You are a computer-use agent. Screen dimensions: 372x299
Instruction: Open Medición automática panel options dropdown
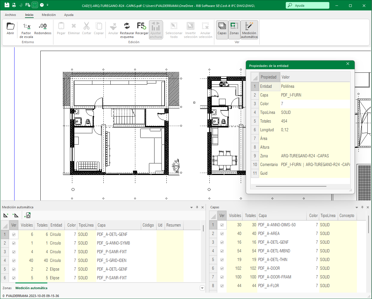point(191,207)
